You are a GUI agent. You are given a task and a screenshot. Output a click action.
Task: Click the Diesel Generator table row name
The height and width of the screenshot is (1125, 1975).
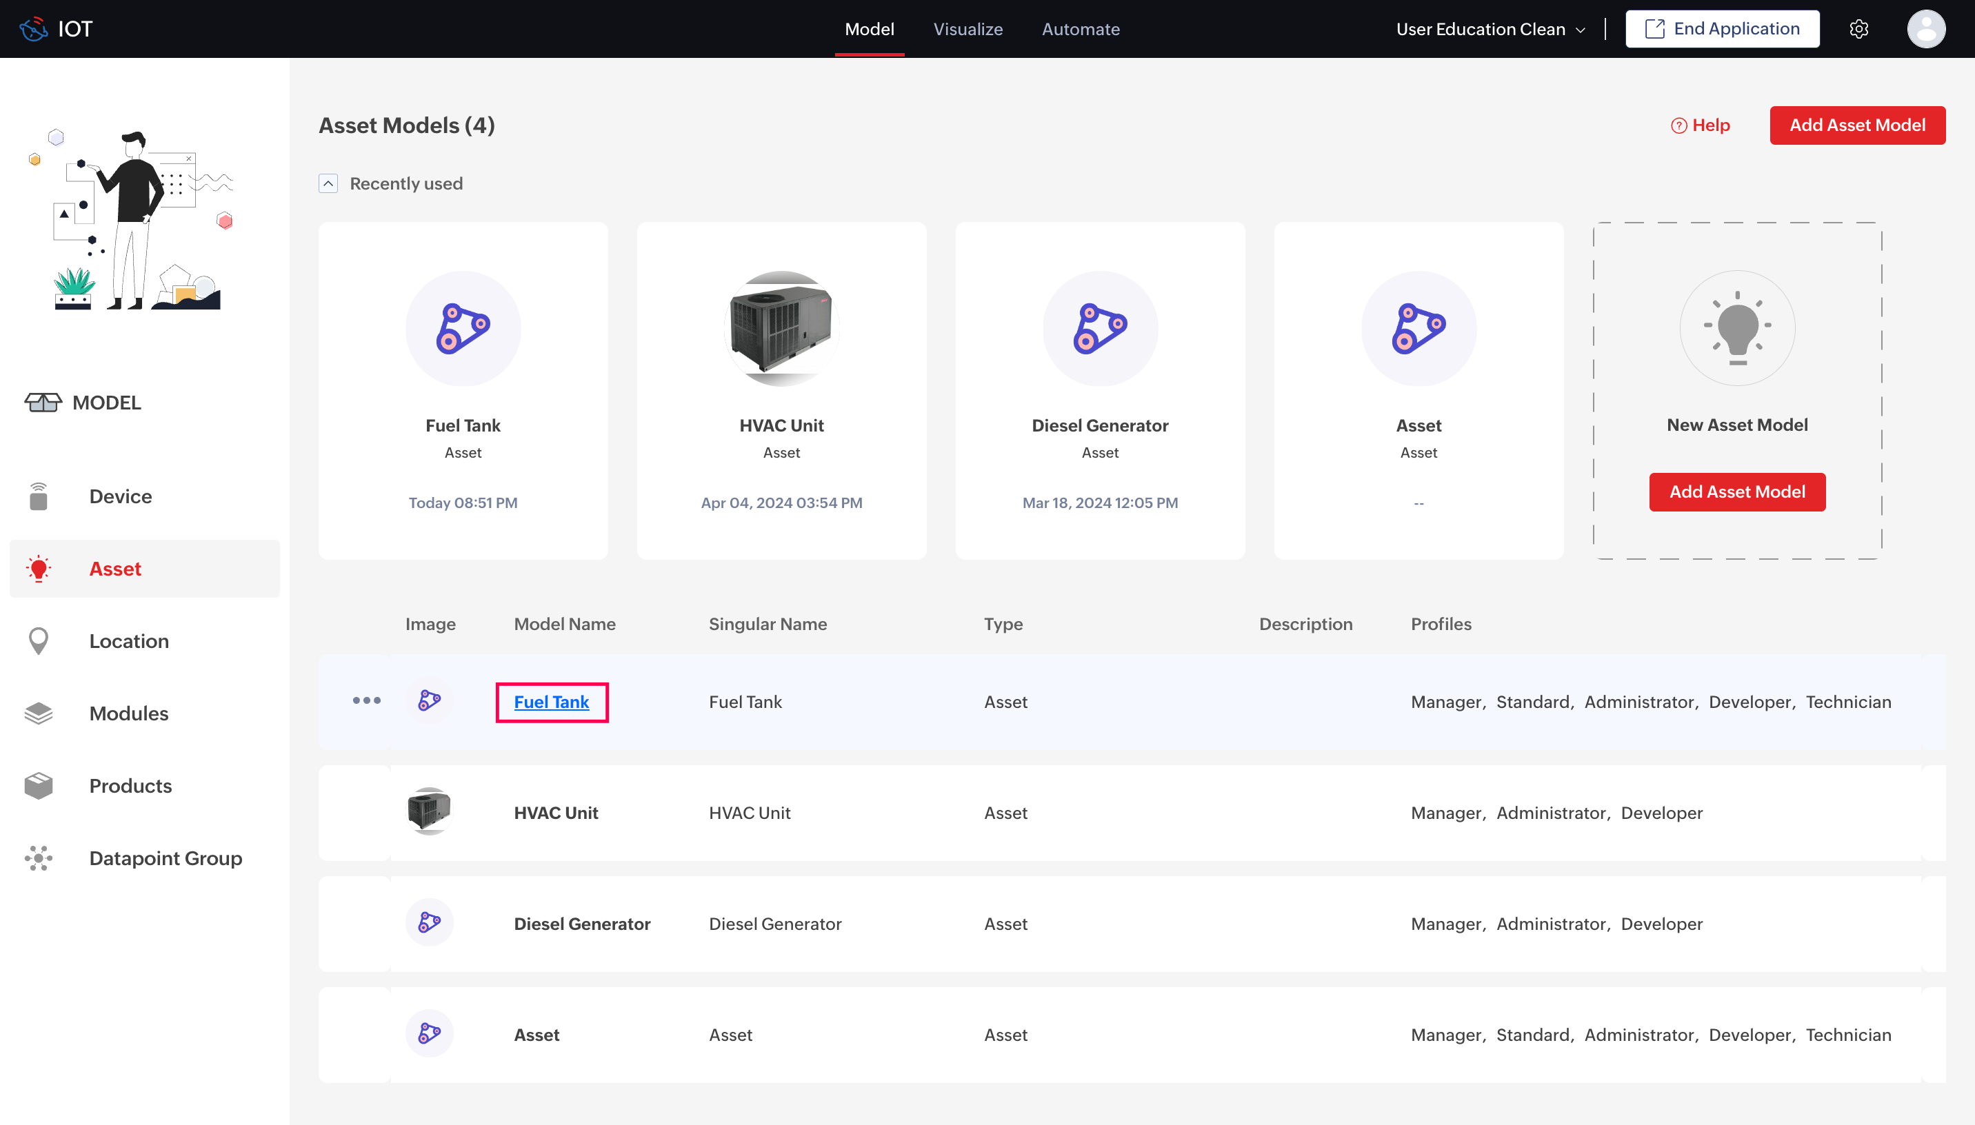point(582,923)
